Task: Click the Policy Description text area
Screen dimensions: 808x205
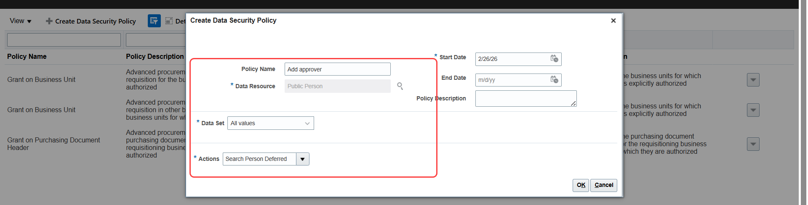Action: [x=526, y=98]
